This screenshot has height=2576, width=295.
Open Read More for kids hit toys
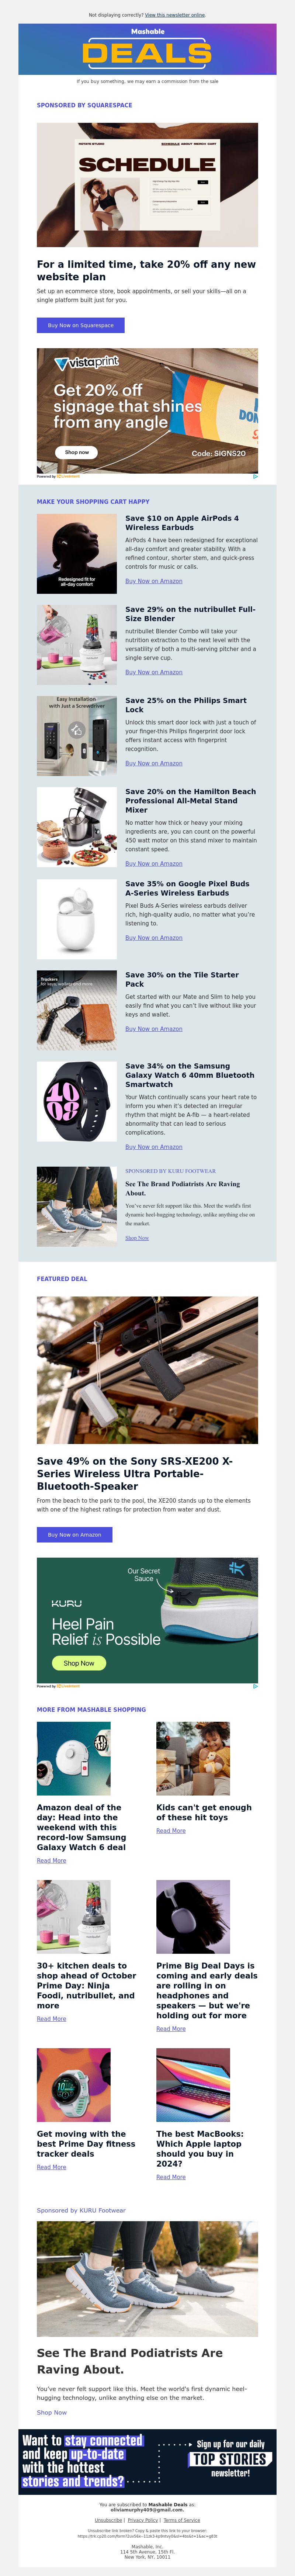pyautogui.click(x=171, y=1831)
